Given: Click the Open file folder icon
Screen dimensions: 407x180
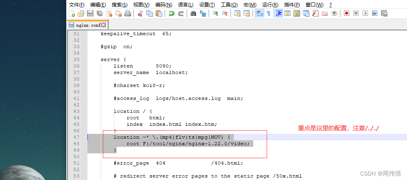Looking at the screenshot, I should point(81,13).
